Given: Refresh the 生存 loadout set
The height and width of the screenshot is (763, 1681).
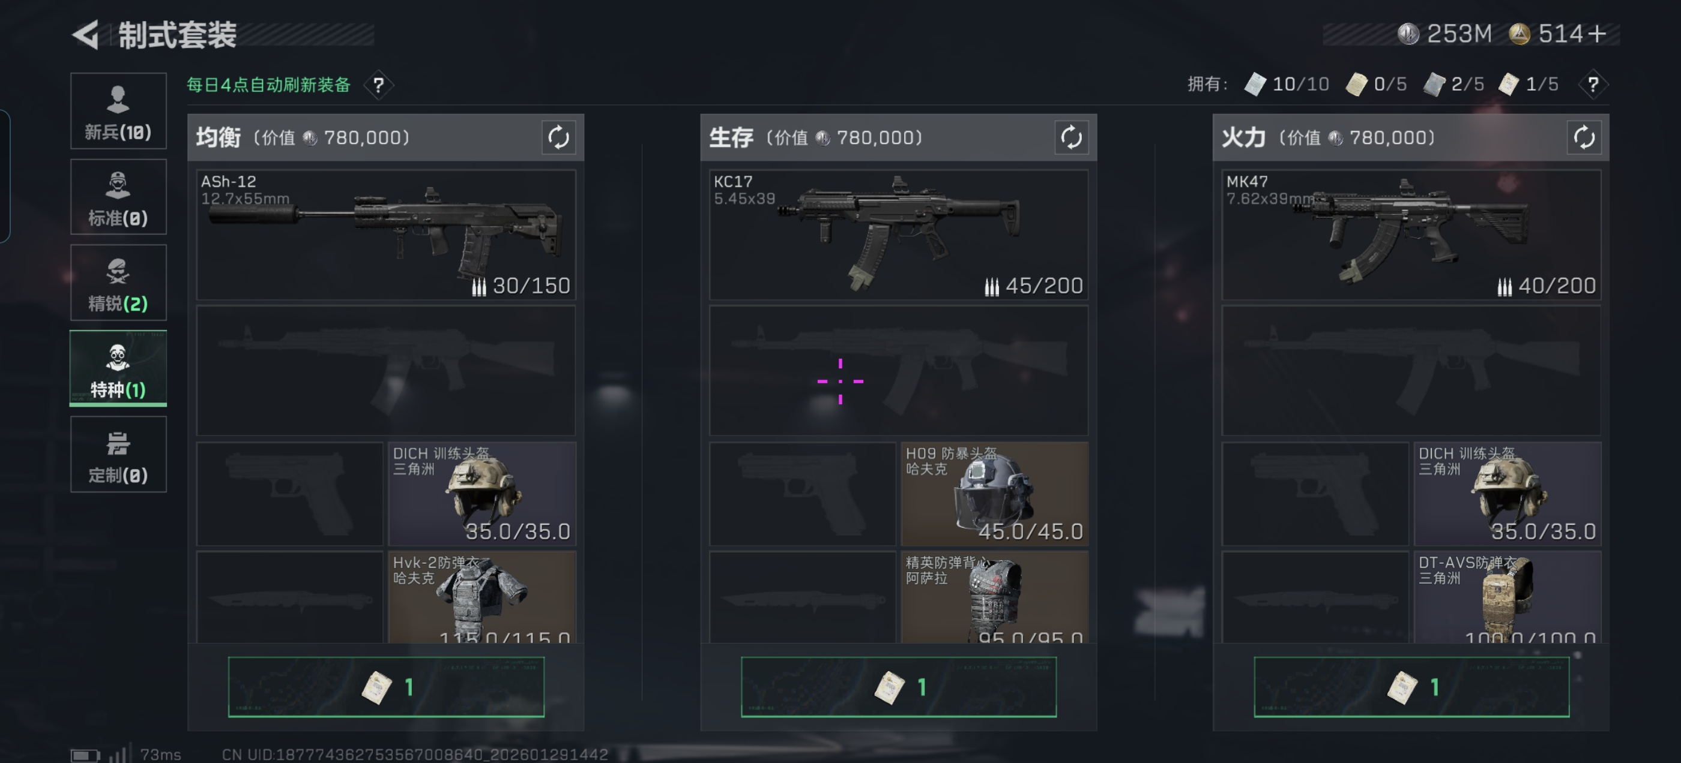Looking at the screenshot, I should pyautogui.click(x=1071, y=137).
